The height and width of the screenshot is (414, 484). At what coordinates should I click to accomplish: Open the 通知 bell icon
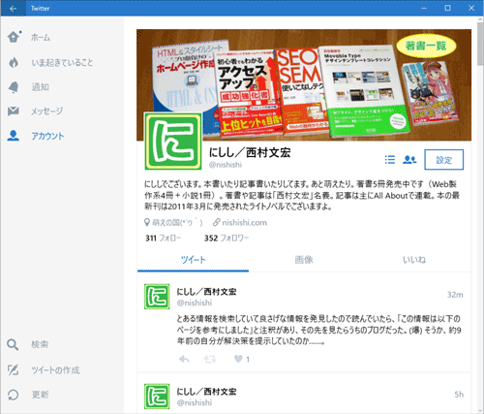pos(14,87)
